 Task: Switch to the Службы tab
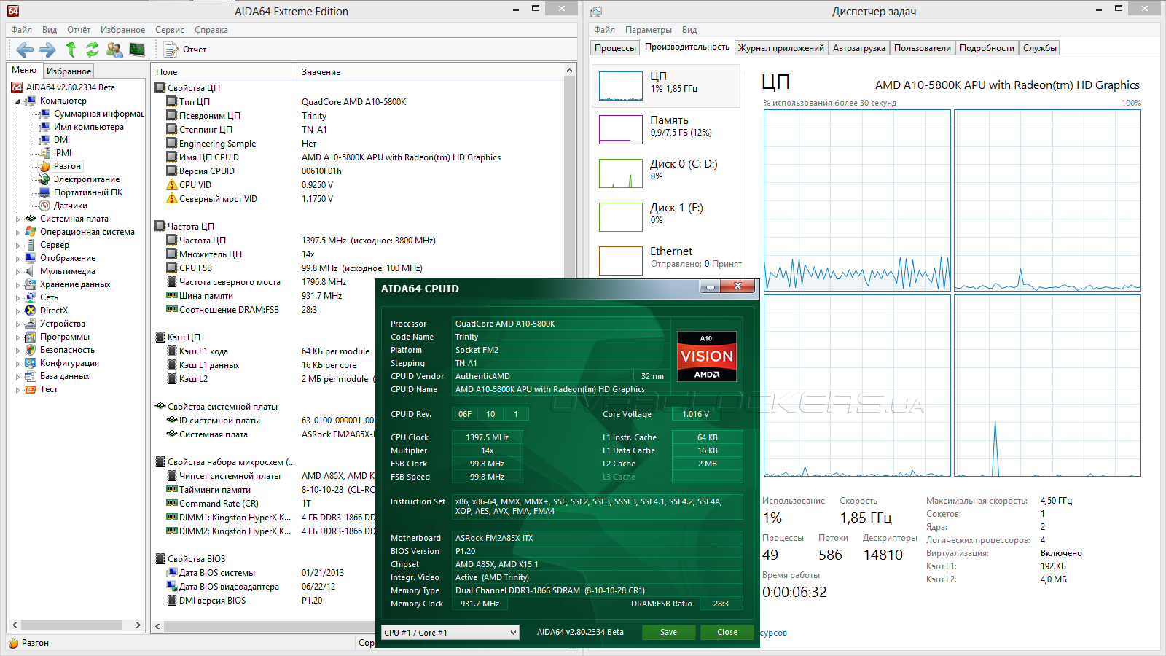(1040, 48)
